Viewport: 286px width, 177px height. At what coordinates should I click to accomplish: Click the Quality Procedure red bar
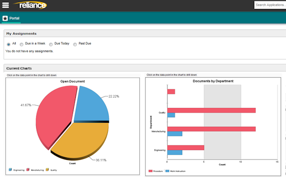click(x=211, y=110)
